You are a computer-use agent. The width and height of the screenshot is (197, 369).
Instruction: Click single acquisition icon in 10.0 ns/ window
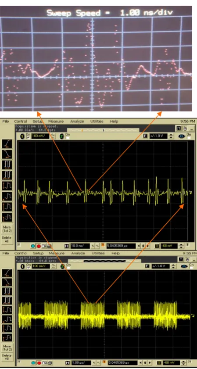click(44, 246)
